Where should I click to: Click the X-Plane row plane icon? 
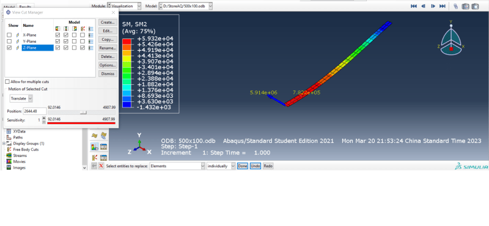18,35
